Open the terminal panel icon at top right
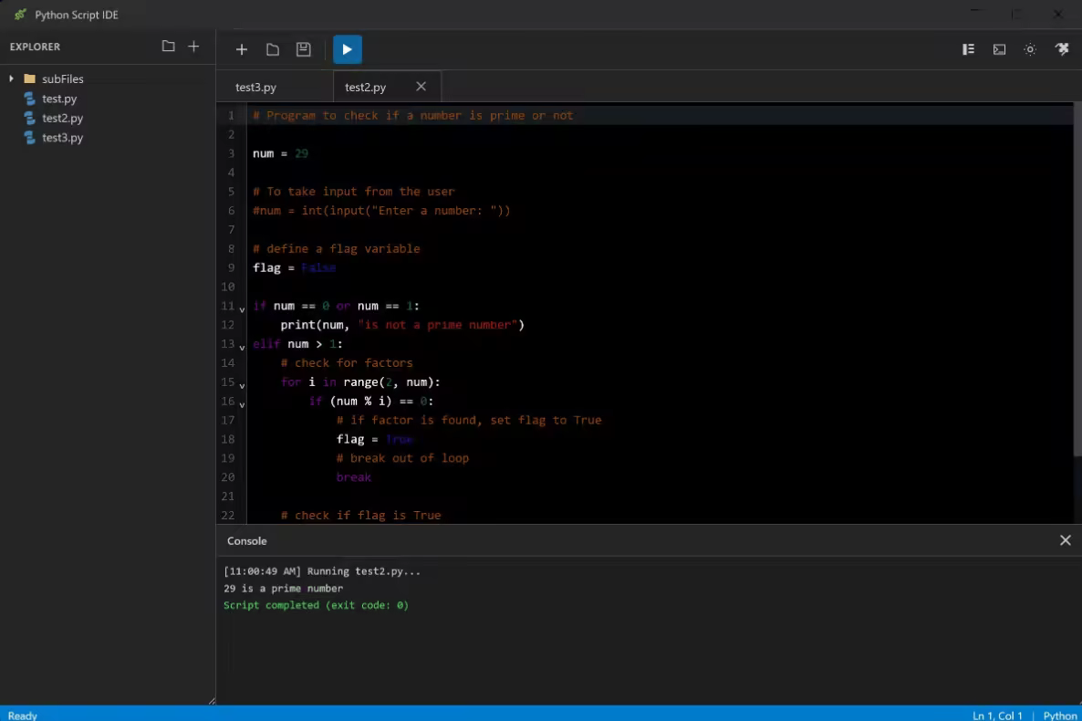This screenshot has width=1082, height=721. click(x=999, y=49)
